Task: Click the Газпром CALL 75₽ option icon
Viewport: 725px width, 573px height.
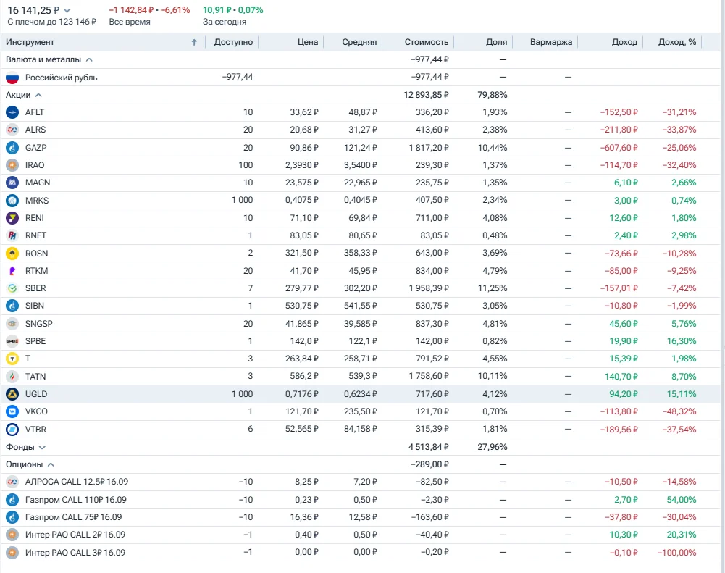Action: tap(12, 517)
